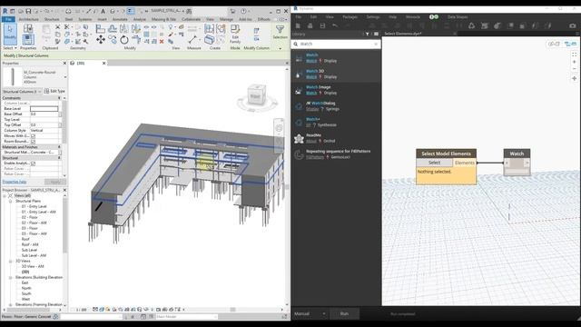Toggle the Room Bounding checkbox

coord(33,142)
